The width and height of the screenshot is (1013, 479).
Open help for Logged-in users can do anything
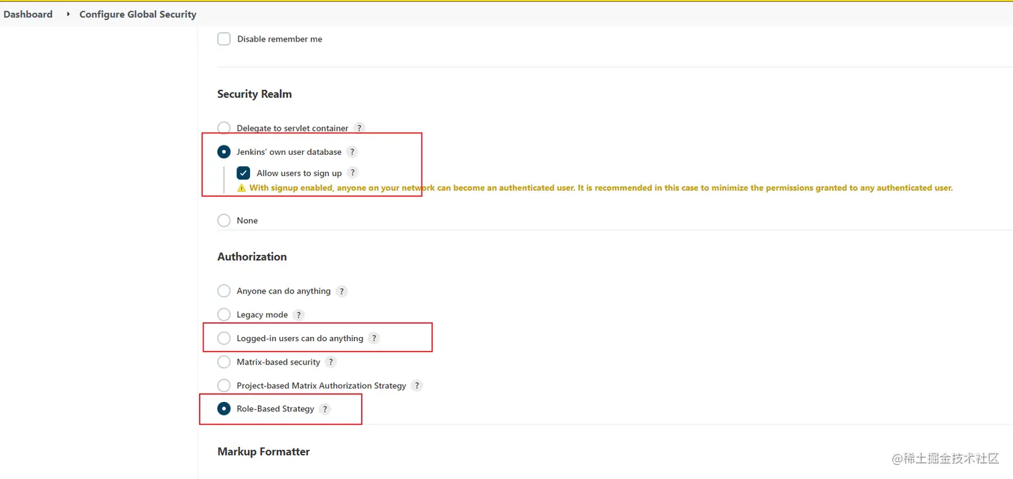374,338
